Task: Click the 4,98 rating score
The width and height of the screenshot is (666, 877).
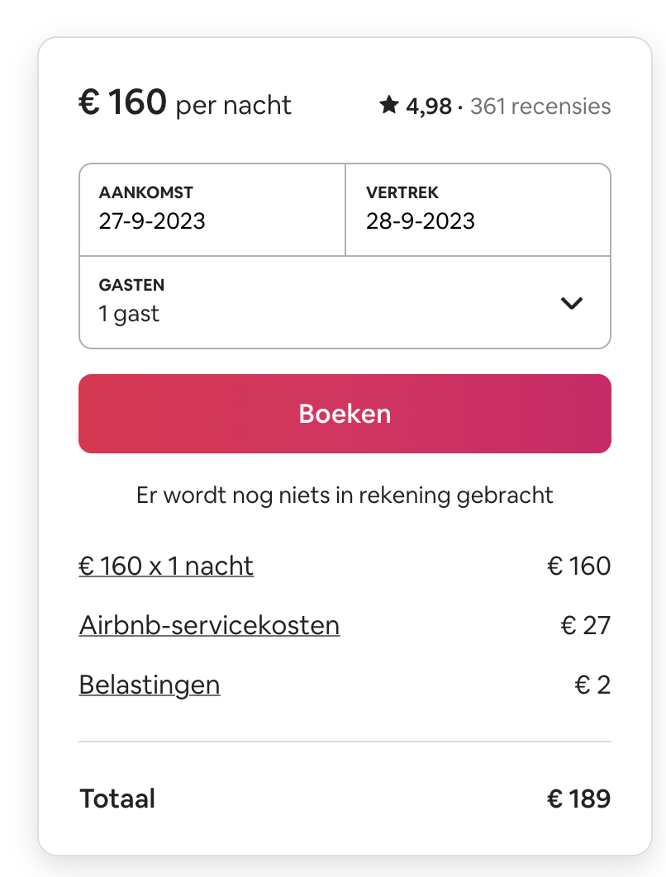Action: (429, 107)
